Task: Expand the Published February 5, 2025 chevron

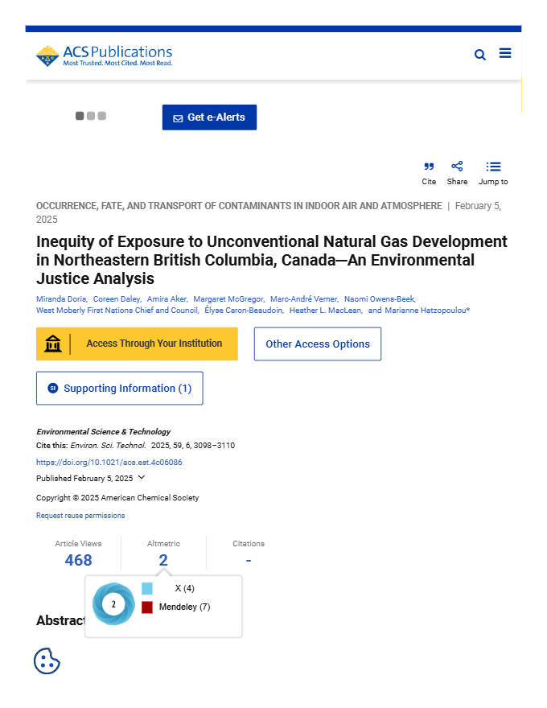Action: coord(142,477)
